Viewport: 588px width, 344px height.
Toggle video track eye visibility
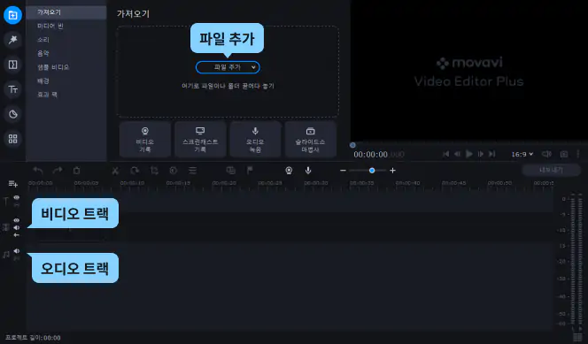pos(17,220)
